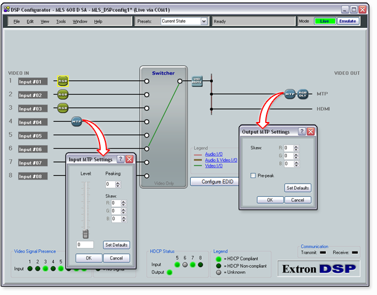Screen dimensions: 377x295
Task: Click the Configure EDID button
Action: click(x=215, y=182)
